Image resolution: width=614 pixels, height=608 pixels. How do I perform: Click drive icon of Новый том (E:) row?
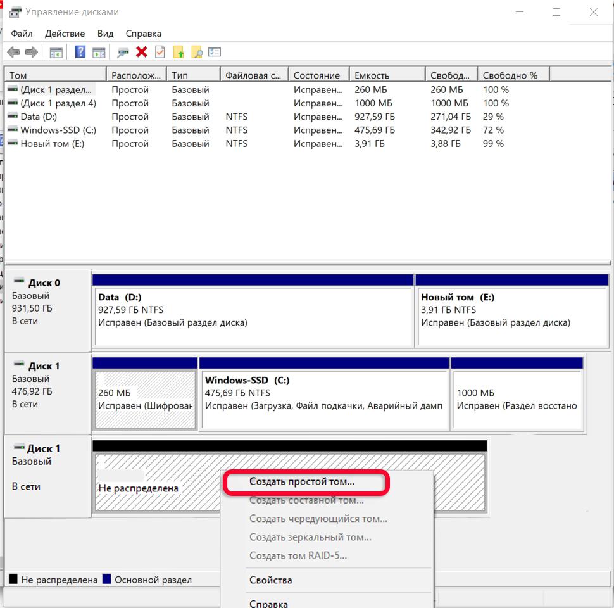pos(13,143)
